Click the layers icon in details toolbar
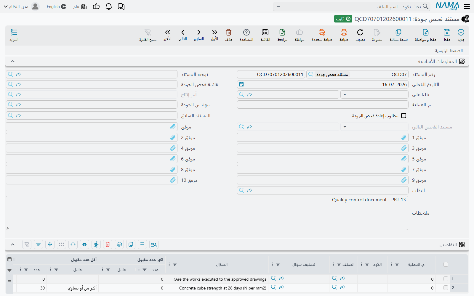Image resolution: width=474 pixels, height=296 pixels. tap(119, 244)
